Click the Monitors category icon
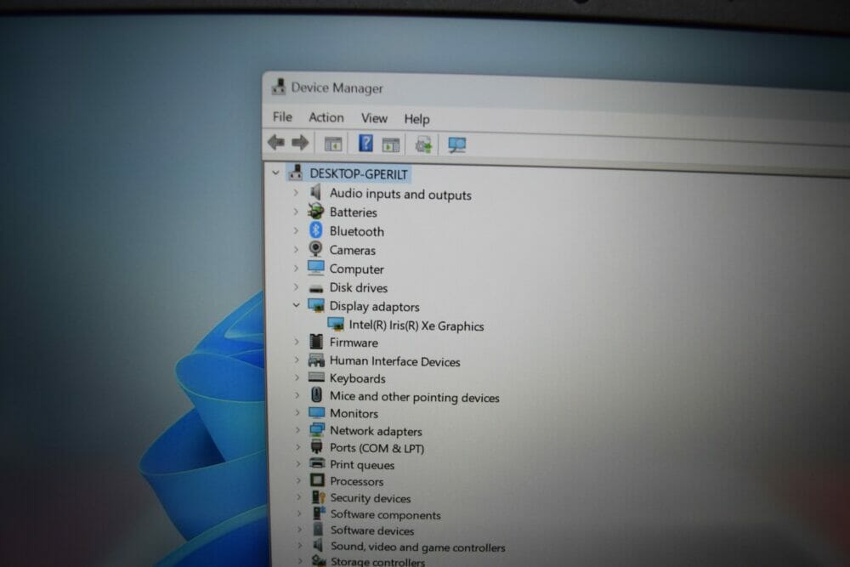850x567 pixels. point(316,412)
